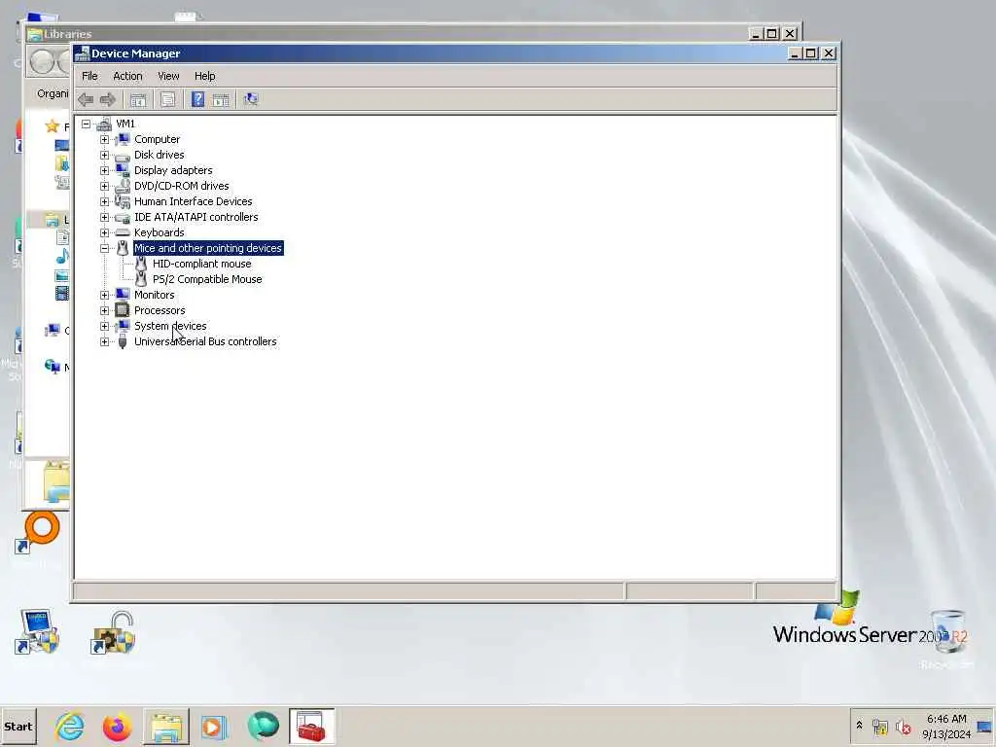Expand the Display adapters category
996x747 pixels.
pos(104,170)
